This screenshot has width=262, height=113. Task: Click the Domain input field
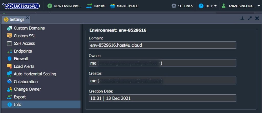162,45
